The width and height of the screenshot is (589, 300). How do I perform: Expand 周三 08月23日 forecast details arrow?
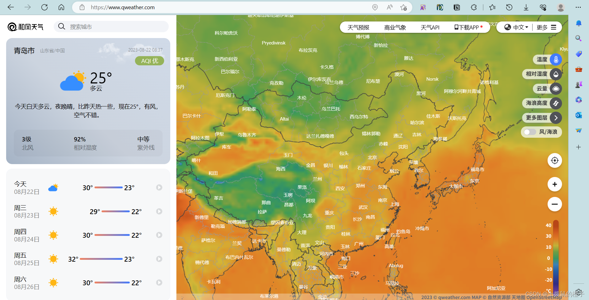pyautogui.click(x=159, y=211)
